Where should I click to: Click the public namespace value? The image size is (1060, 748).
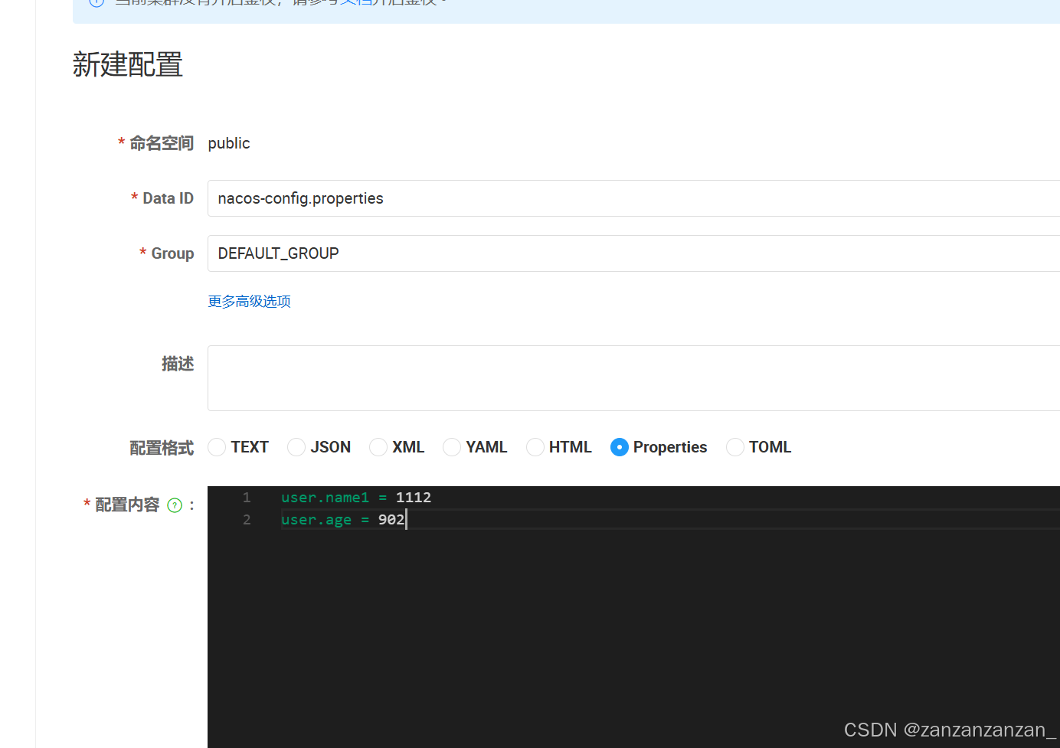pyautogui.click(x=228, y=143)
